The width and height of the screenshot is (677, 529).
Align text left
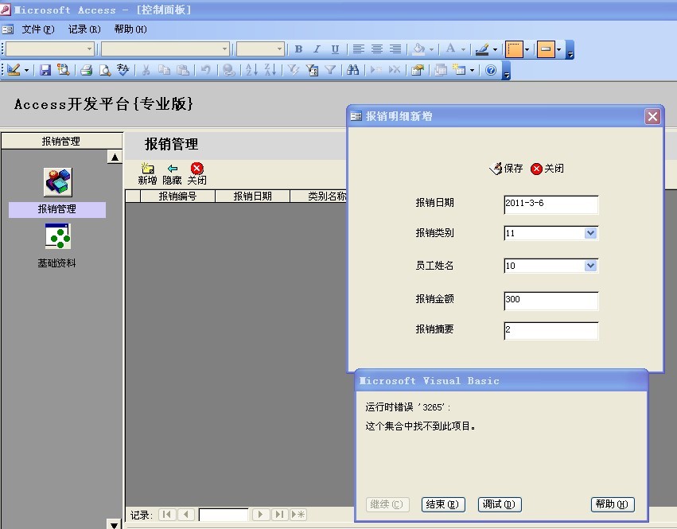(358, 49)
